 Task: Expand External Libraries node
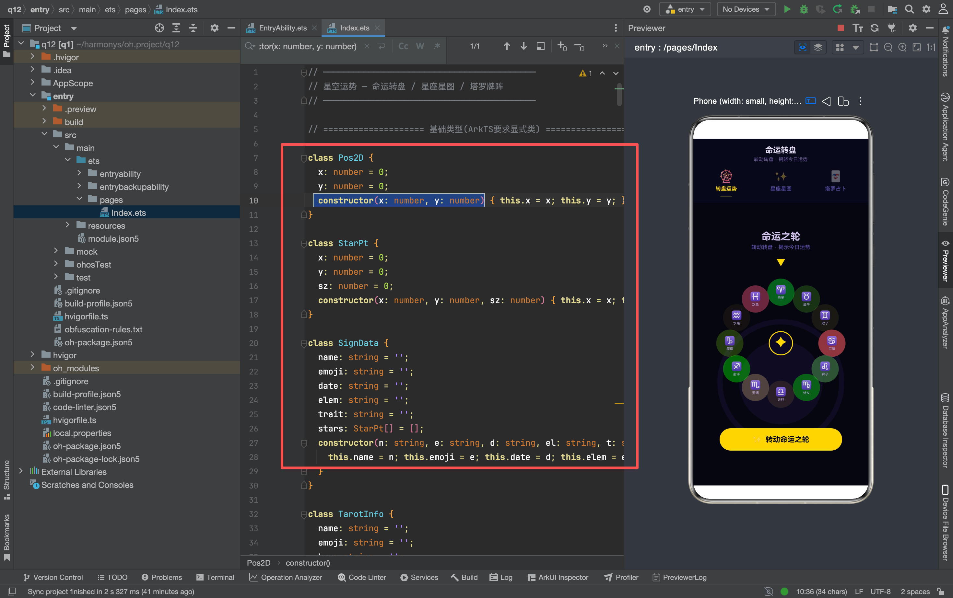(21, 471)
